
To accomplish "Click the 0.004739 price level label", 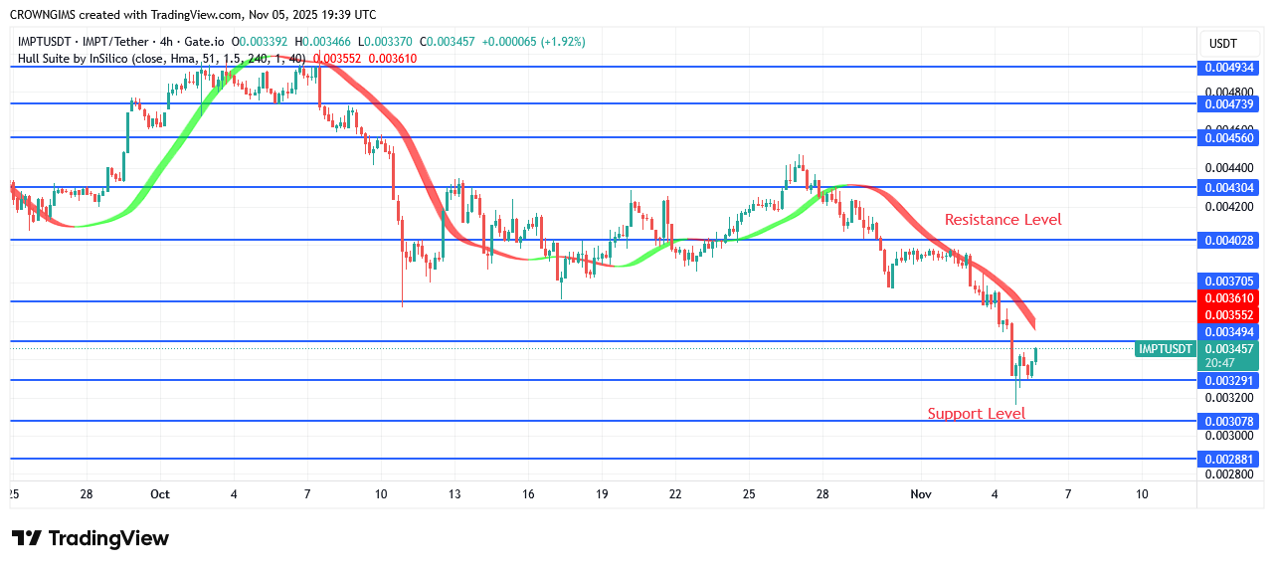I will pos(1229,103).
